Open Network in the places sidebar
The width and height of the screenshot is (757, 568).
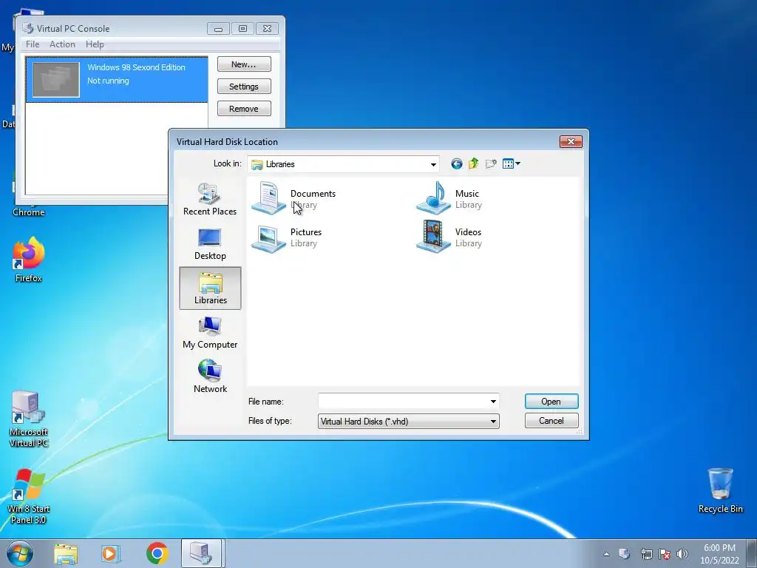click(210, 376)
